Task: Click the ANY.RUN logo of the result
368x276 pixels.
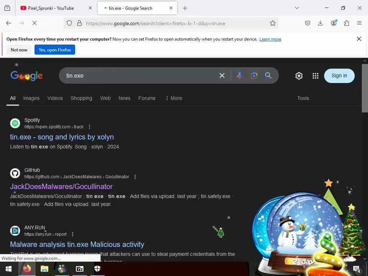Action: coord(15,231)
